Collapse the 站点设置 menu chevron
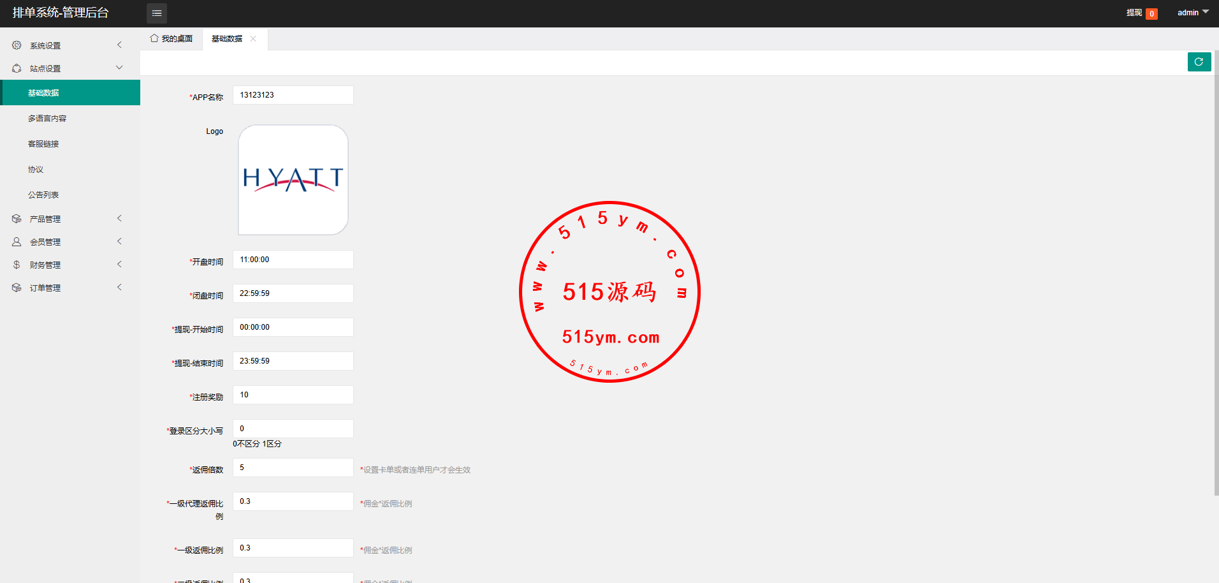The image size is (1219, 583). (119, 68)
